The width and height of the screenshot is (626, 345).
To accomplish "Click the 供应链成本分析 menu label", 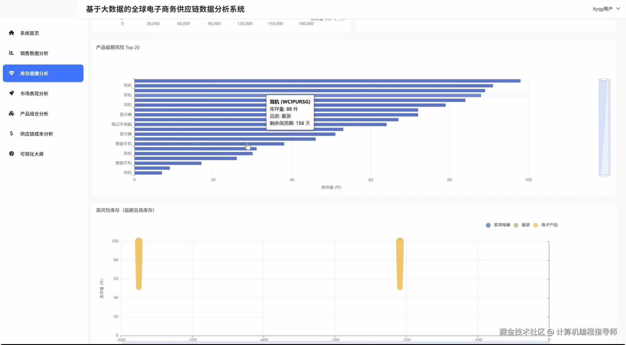I will (x=36, y=134).
